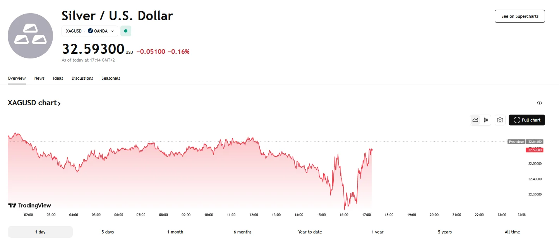Click the Silver instrument avatar image

pos(30,36)
